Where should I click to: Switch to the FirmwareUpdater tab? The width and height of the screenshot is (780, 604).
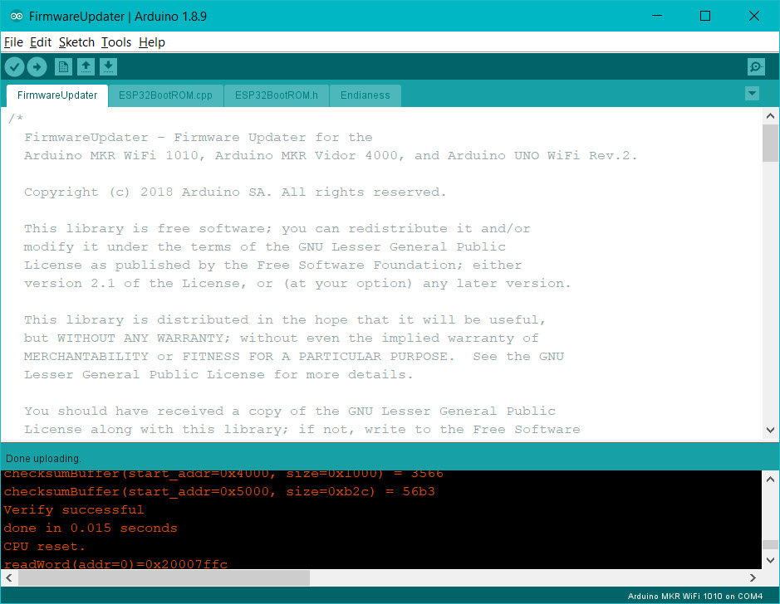coord(57,95)
